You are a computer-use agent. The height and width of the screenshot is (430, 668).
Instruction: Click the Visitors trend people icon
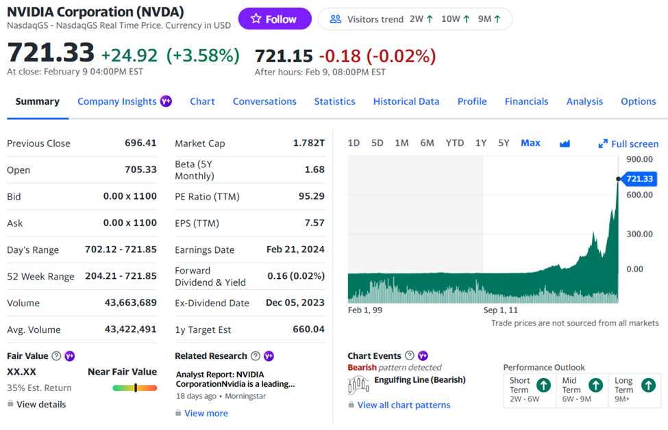pyautogui.click(x=336, y=20)
